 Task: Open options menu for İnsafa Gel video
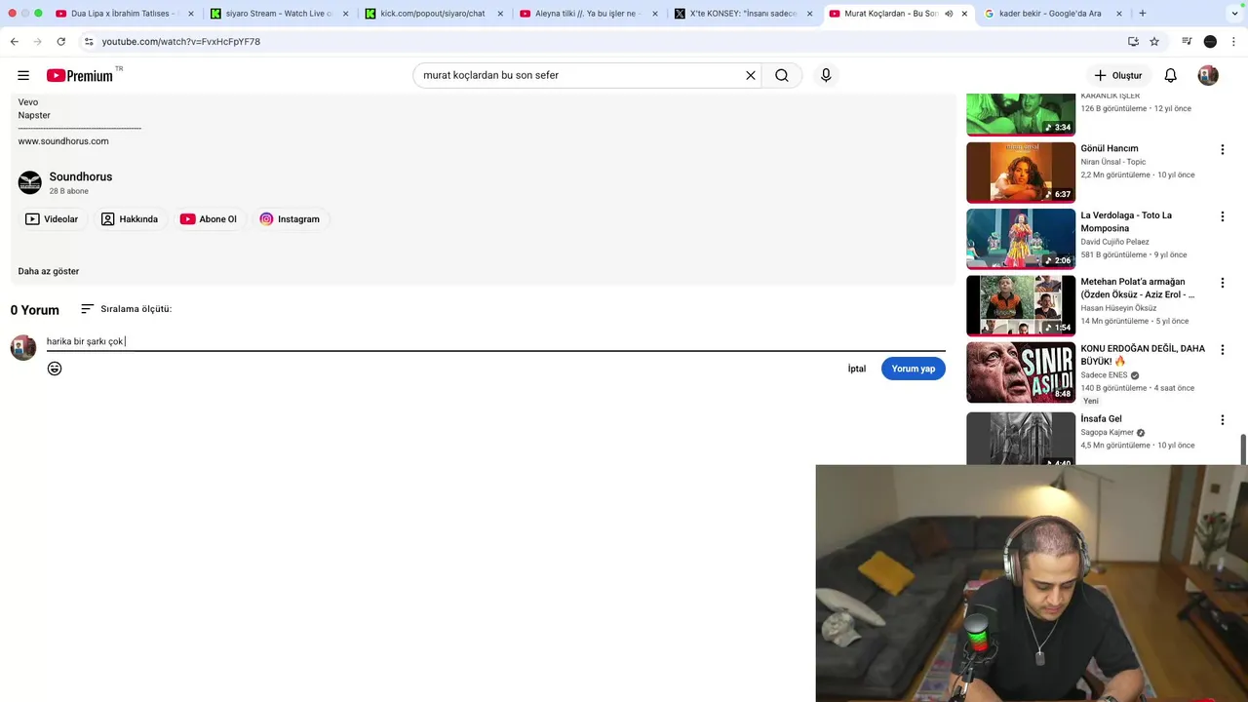click(x=1222, y=419)
